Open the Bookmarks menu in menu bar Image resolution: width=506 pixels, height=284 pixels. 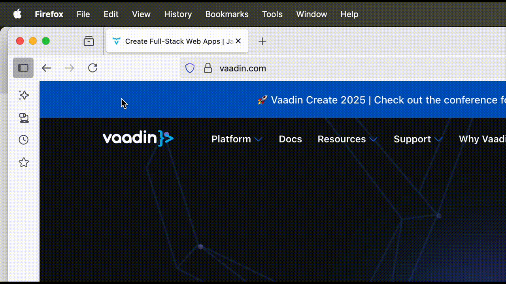point(227,14)
